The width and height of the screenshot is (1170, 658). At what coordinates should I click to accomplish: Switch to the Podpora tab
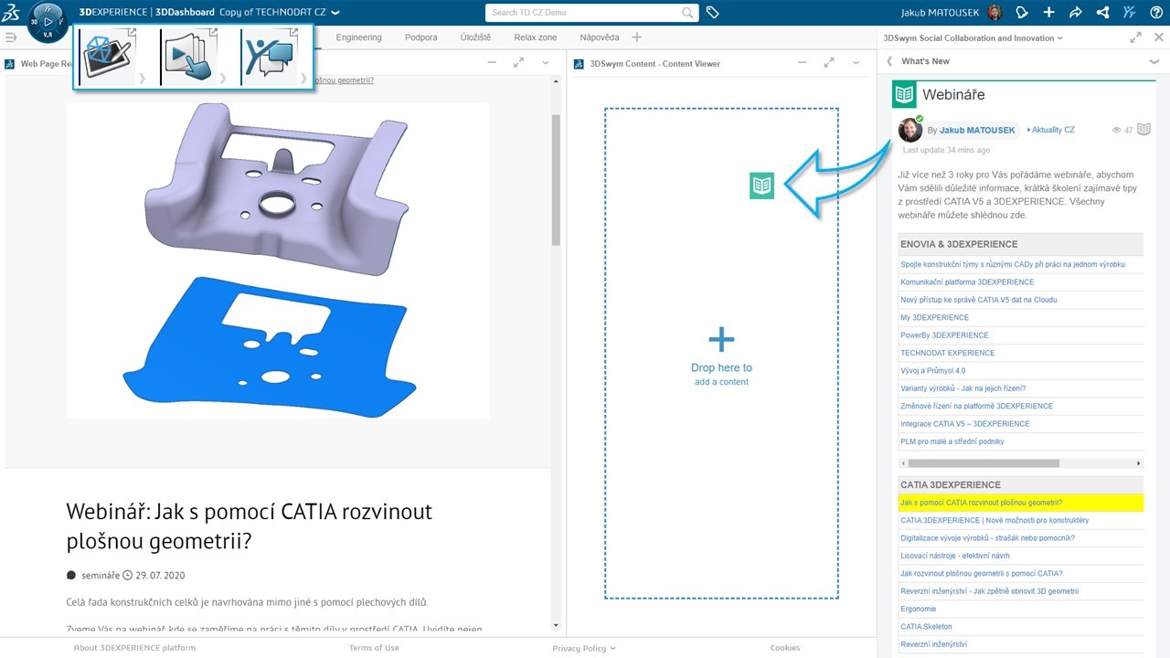[421, 37]
